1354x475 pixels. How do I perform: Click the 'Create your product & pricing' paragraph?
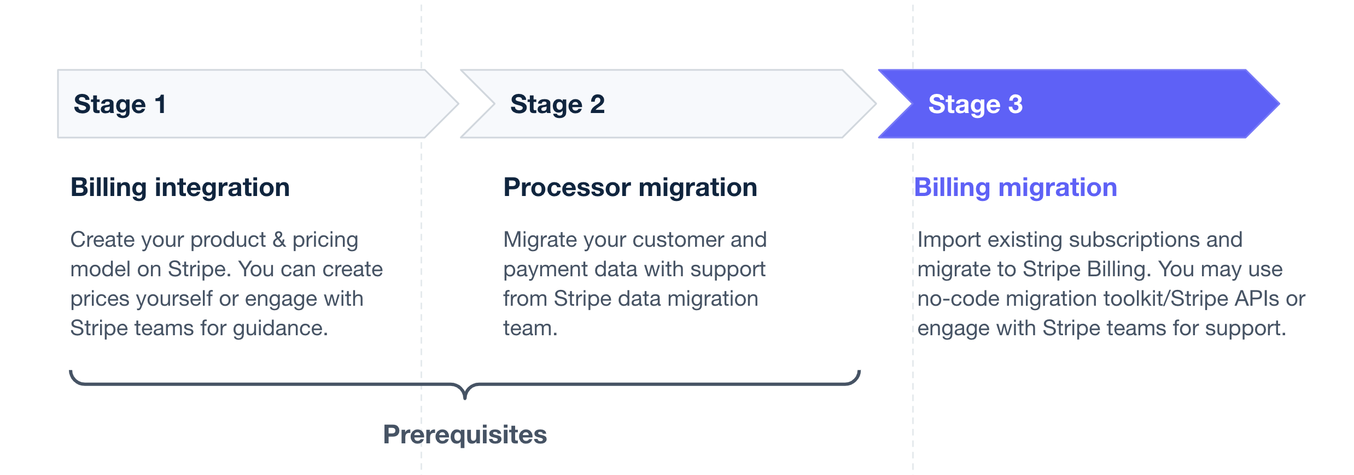226,284
